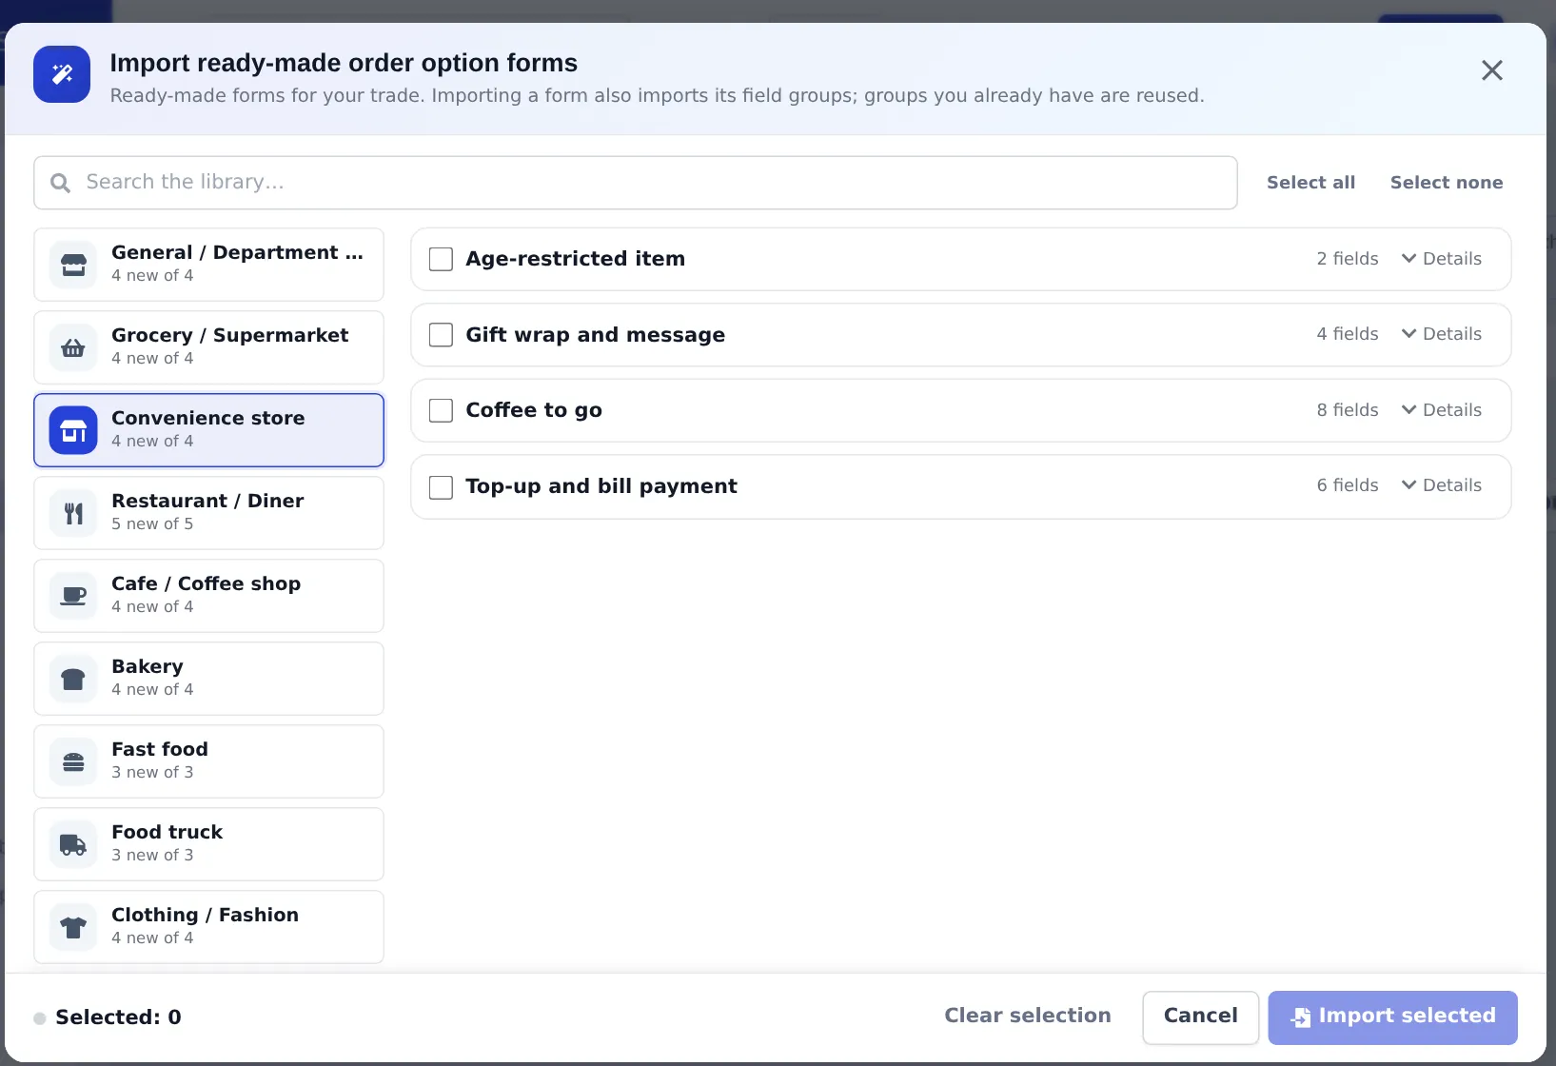
Task: Open the Fast food category
Action: point(208,761)
